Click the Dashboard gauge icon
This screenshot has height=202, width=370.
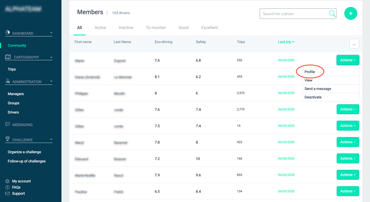pyautogui.click(x=8, y=33)
